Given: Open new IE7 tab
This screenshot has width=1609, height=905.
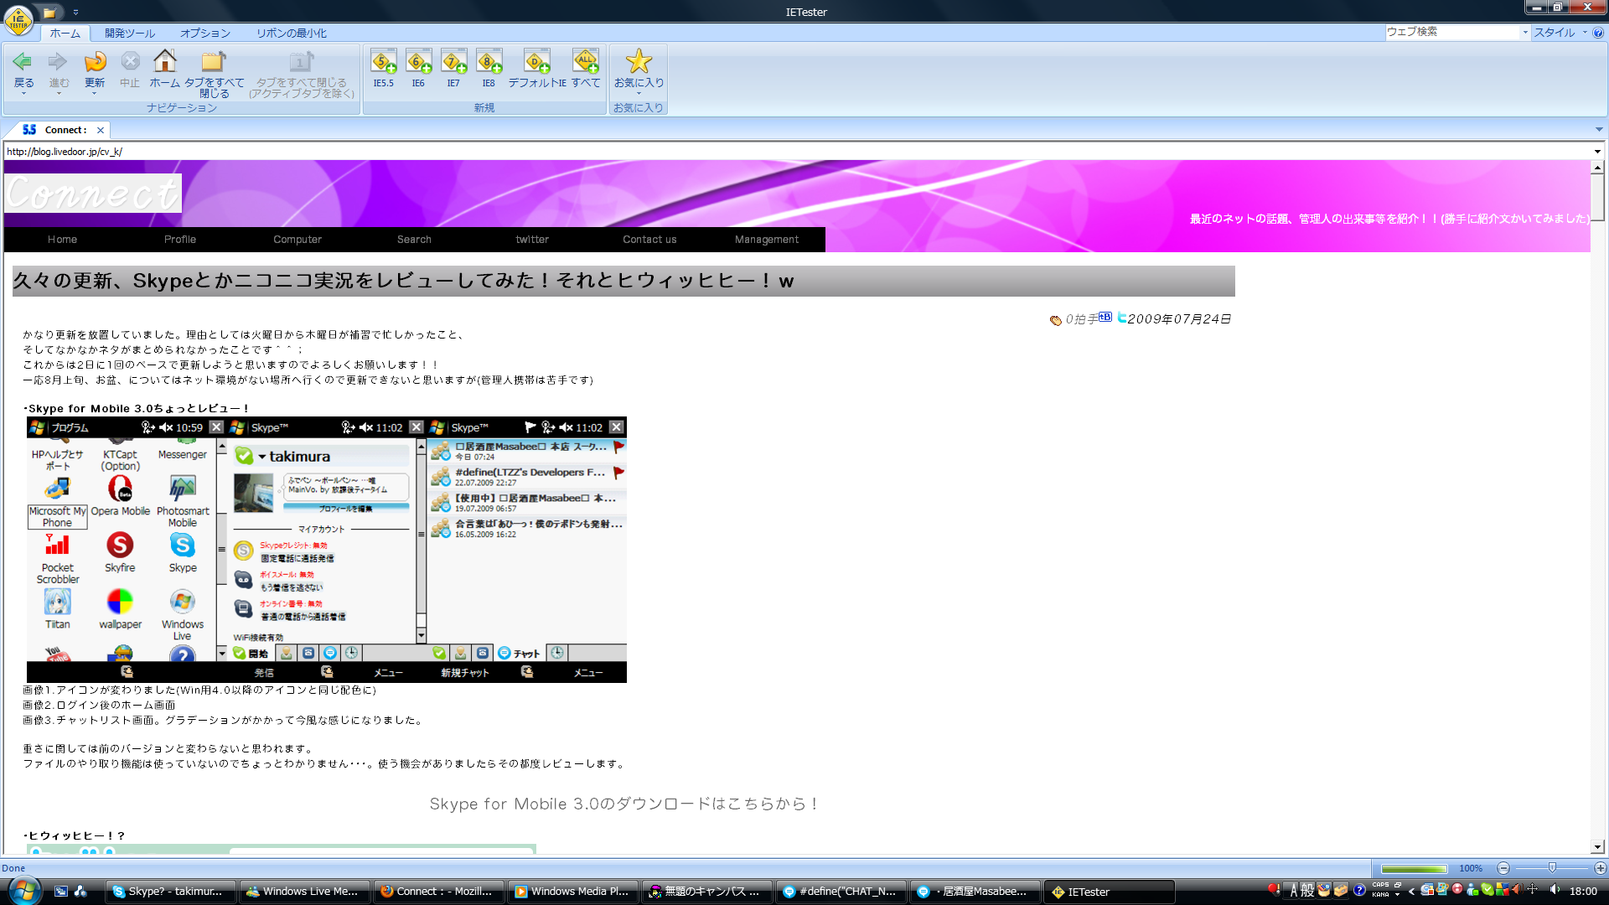Looking at the screenshot, I should [453, 61].
